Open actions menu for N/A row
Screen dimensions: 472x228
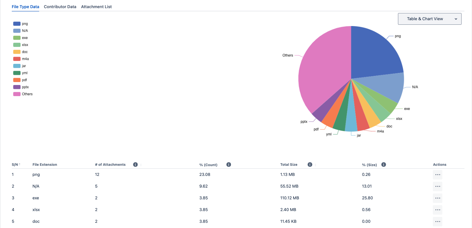(438, 186)
